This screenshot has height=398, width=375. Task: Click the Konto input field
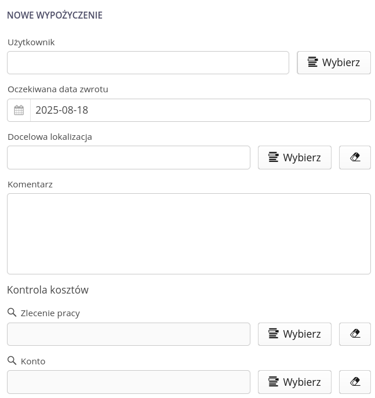click(x=129, y=382)
